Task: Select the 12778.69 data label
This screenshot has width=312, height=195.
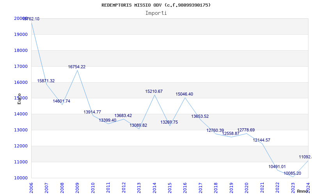Action: pos(246,130)
